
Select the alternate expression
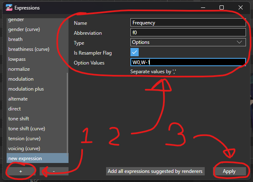(38, 99)
